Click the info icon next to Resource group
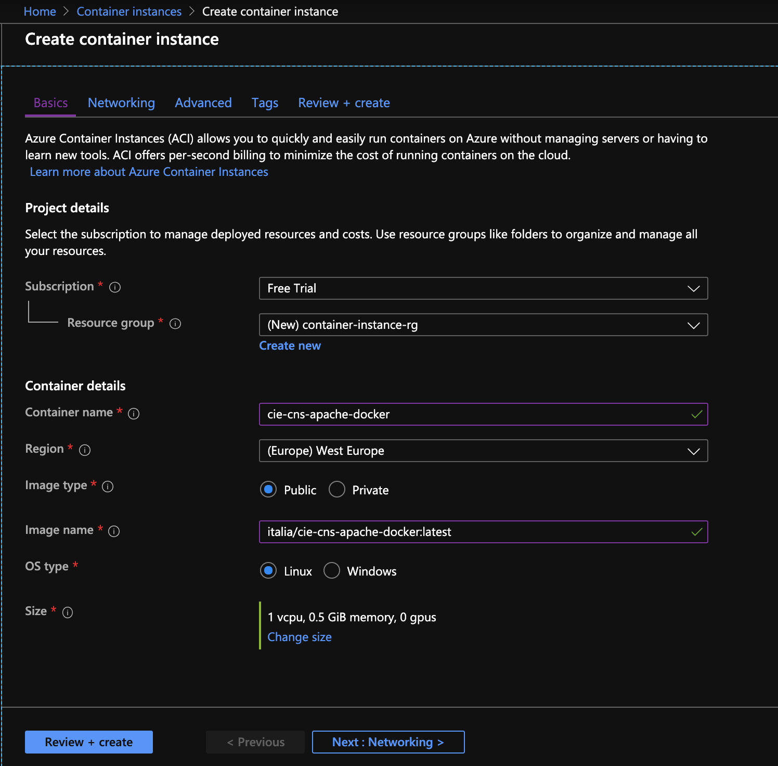Viewport: 778px width, 766px height. 175,324
